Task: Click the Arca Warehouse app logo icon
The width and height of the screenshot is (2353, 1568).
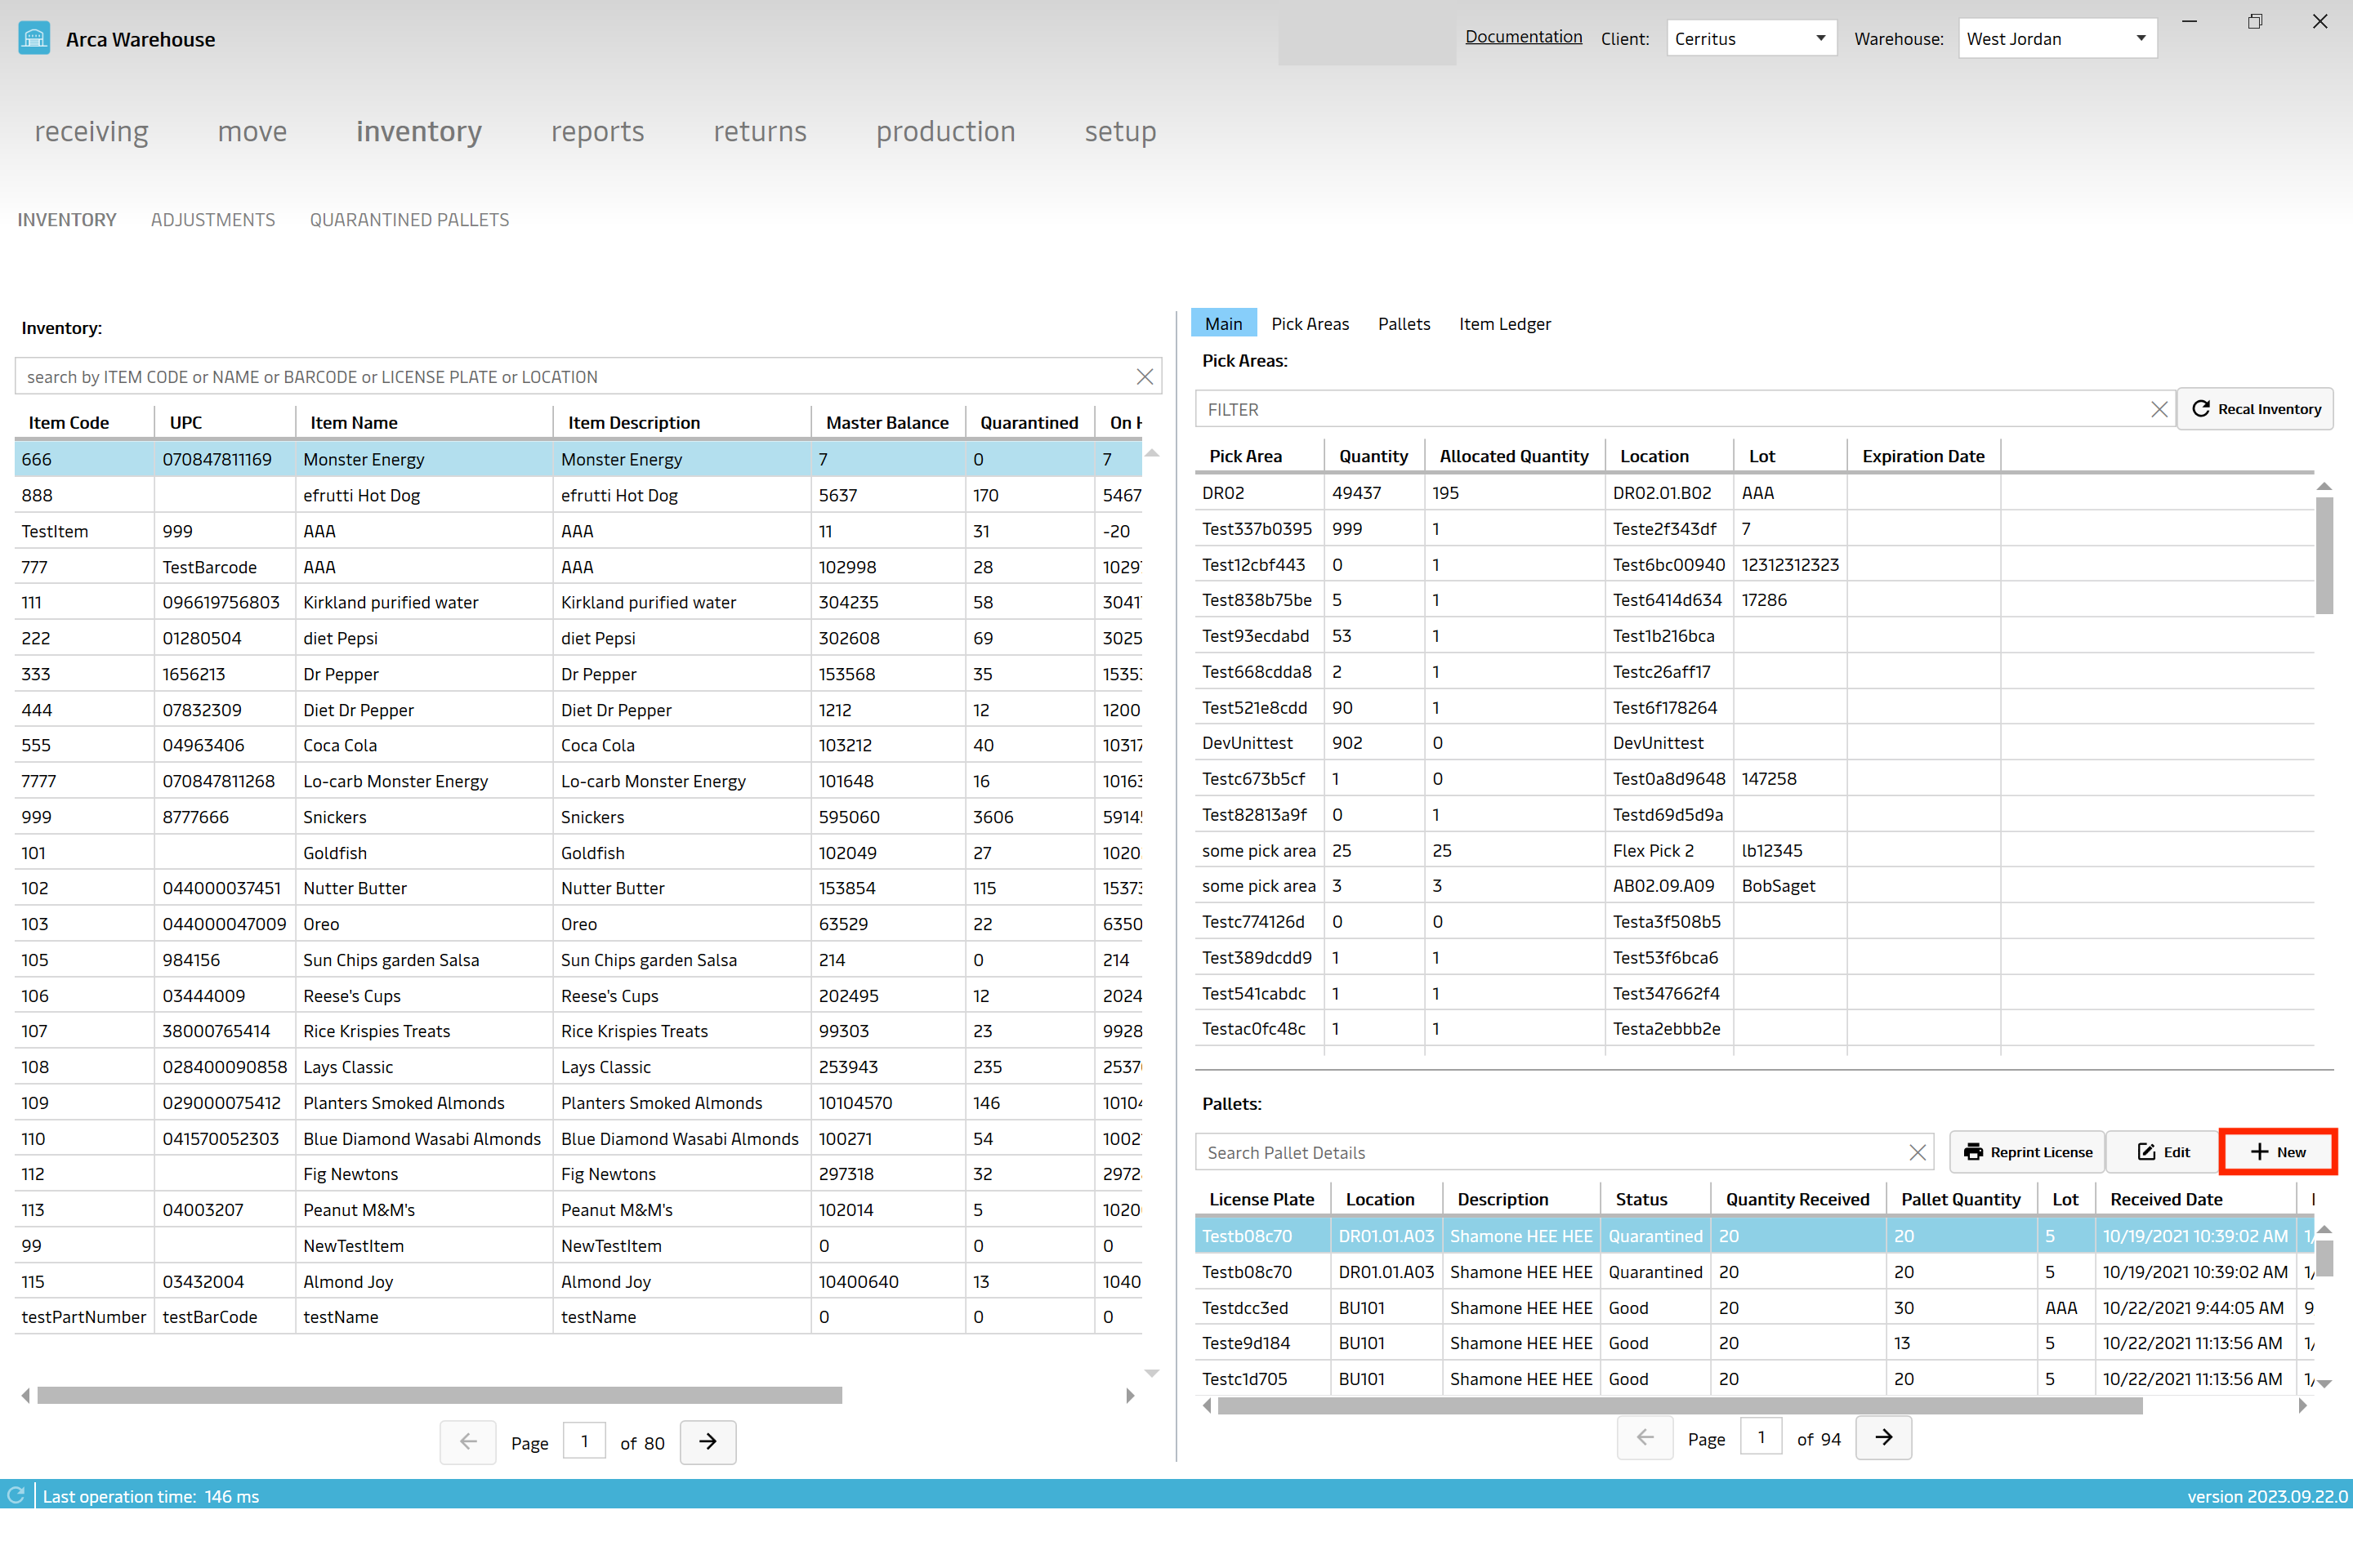Action: point(34,39)
